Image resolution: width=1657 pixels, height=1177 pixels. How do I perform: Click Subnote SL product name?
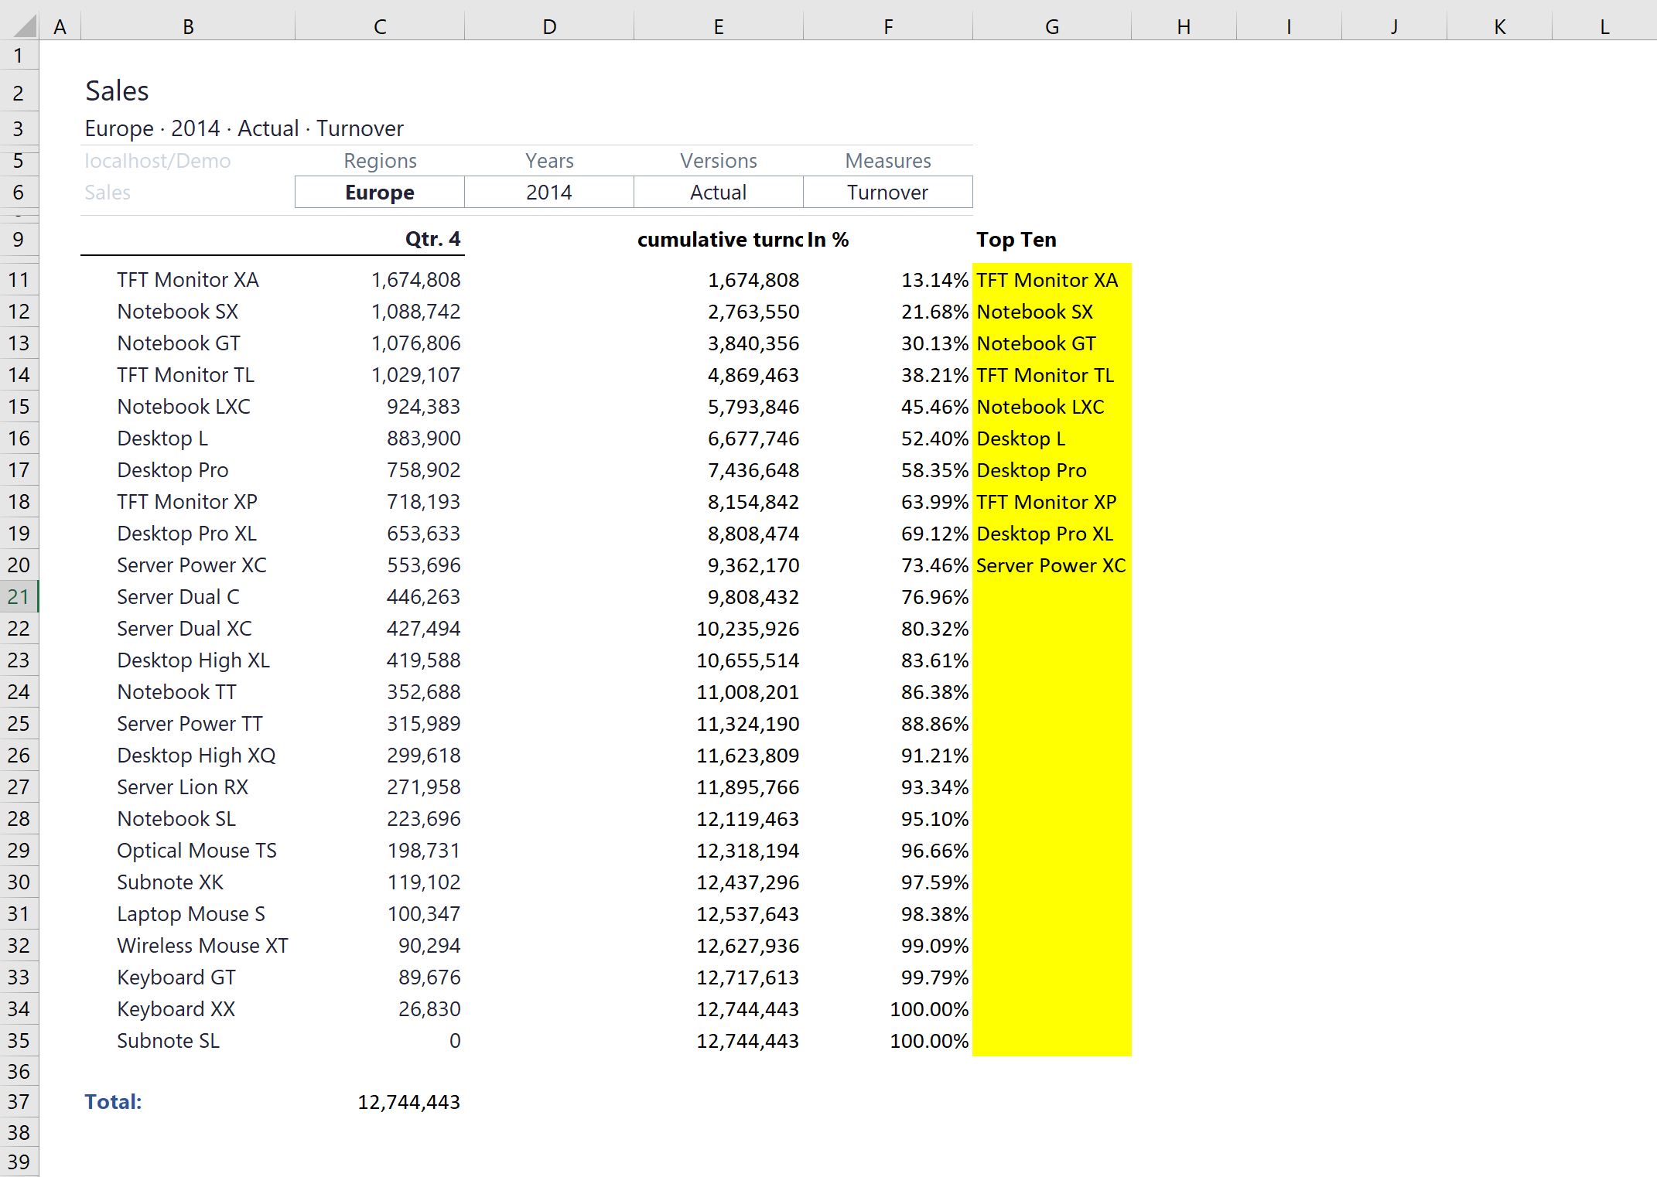click(x=168, y=1041)
